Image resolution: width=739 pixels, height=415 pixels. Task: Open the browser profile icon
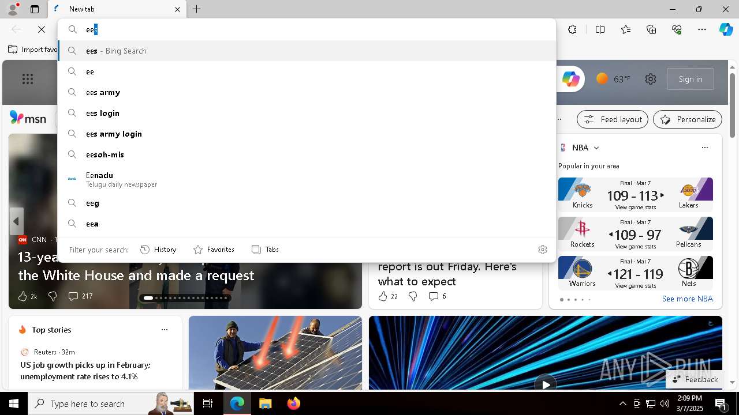click(x=12, y=9)
